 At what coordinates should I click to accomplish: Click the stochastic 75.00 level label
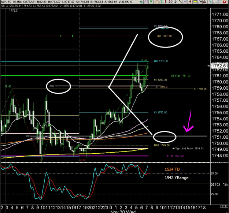click(214, 194)
